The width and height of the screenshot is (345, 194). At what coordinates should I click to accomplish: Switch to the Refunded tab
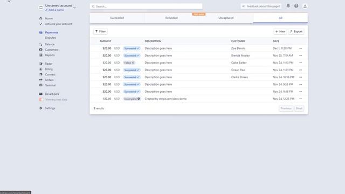(x=171, y=18)
